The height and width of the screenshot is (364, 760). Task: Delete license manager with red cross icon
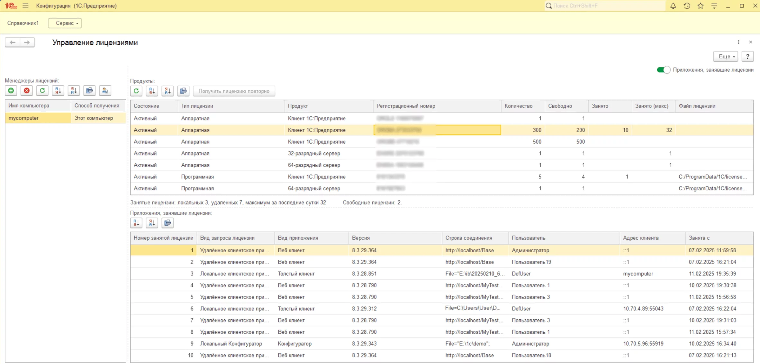27,91
